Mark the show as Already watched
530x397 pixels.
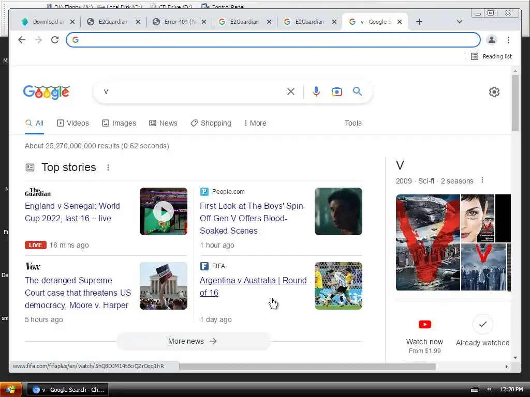pyautogui.click(x=483, y=324)
